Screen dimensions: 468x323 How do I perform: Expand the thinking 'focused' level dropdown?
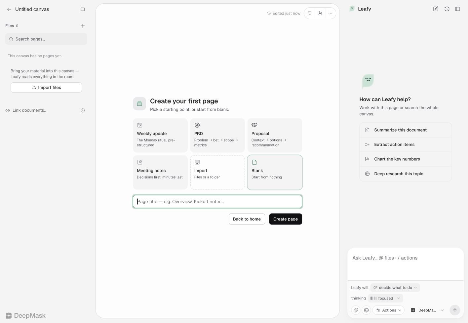(x=385, y=298)
